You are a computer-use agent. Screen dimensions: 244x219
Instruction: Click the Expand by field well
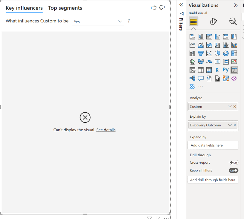213,145
